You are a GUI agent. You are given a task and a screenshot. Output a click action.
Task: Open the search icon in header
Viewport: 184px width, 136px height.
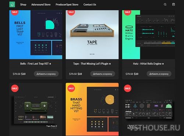point(165,4)
